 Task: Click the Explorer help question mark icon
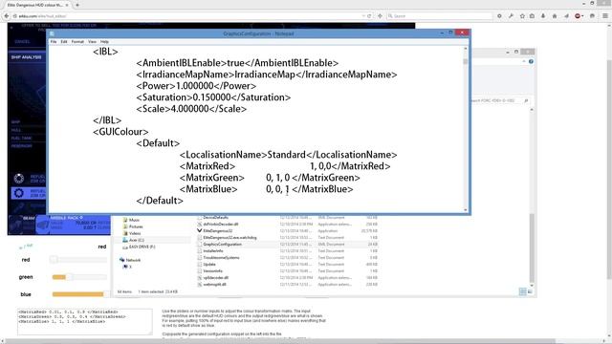point(531,61)
